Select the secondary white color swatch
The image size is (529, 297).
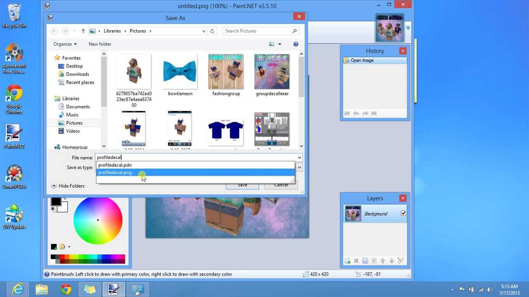(63, 208)
